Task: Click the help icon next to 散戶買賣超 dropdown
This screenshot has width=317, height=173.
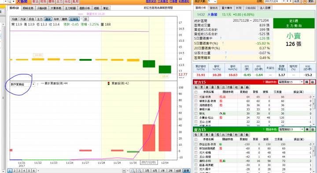Action: [x=37, y=84]
